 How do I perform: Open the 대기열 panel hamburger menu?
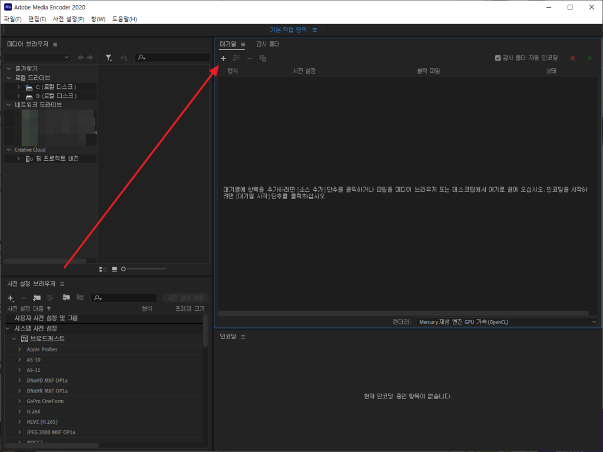click(243, 44)
